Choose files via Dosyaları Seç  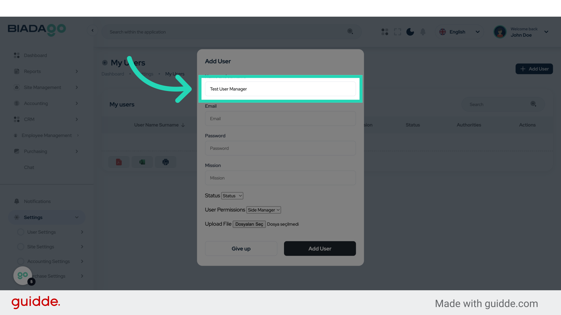[249, 224]
